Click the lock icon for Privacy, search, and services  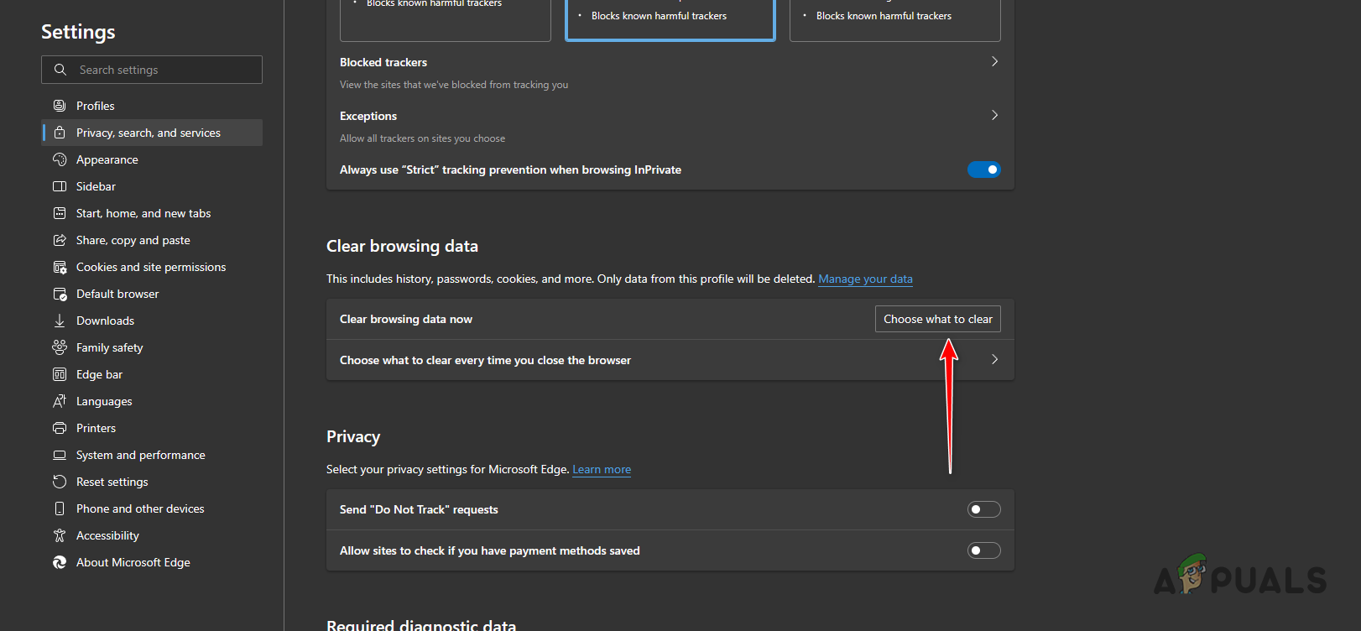[60, 133]
